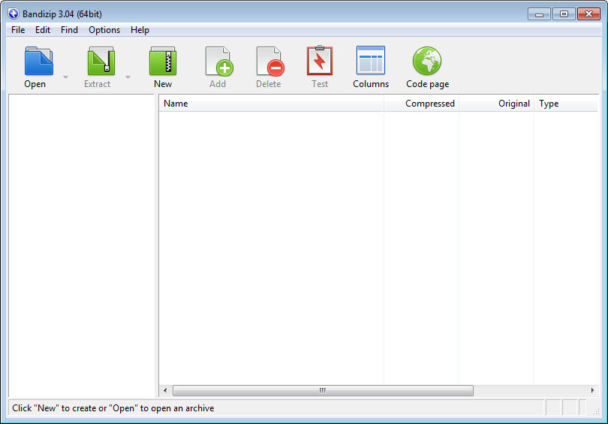Click the Test archive toolbar icon
Image resolution: width=608 pixels, height=424 pixels.
[x=320, y=61]
